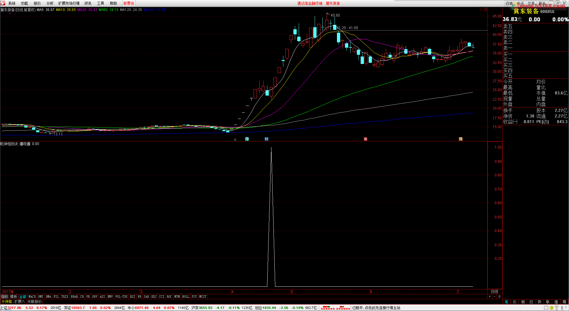Click the 0 reset button near 日线
The height and width of the screenshot is (311, 569).
click(x=499, y=297)
